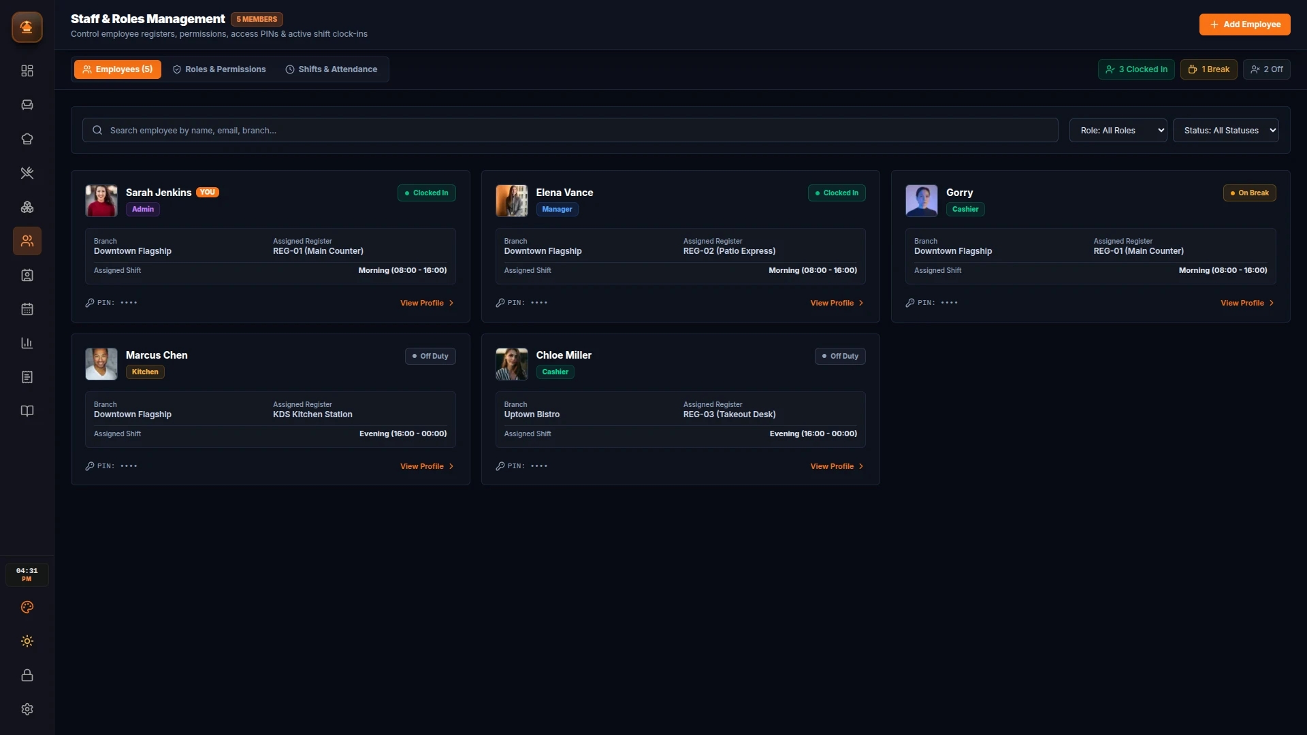Viewport: 1307px width, 735px height.
Task: Click the 1 Break summary chip
Action: tap(1208, 69)
